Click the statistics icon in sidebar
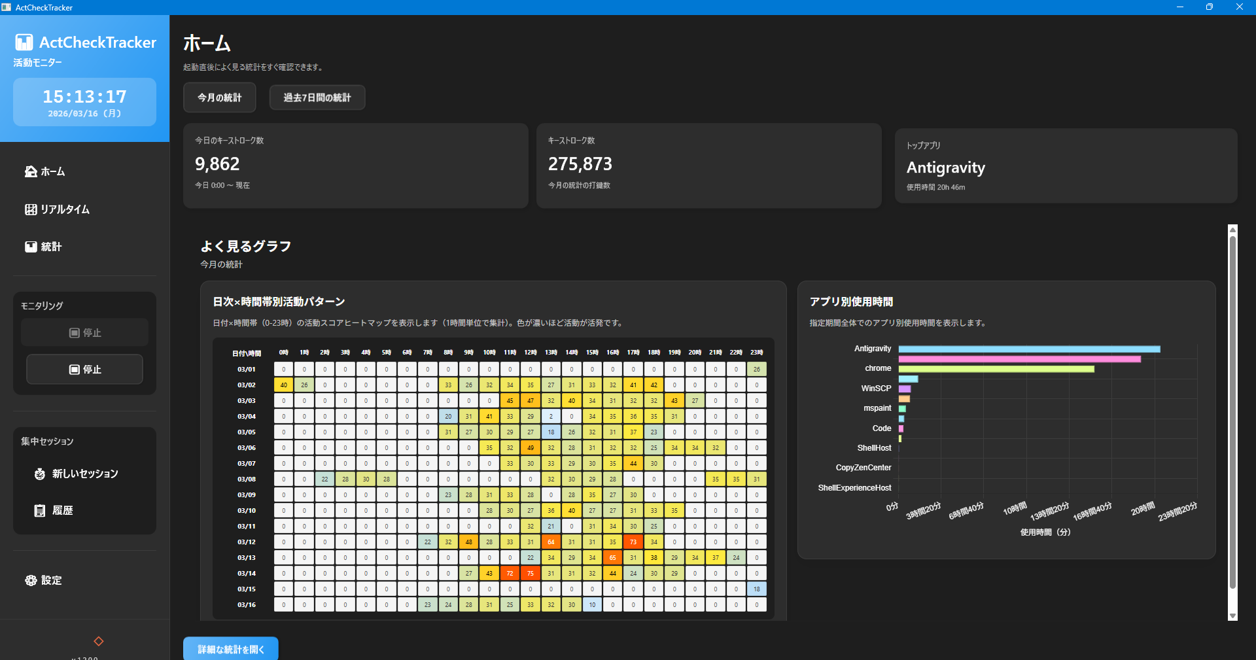Image resolution: width=1256 pixels, height=660 pixels. pyautogui.click(x=31, y=247)
